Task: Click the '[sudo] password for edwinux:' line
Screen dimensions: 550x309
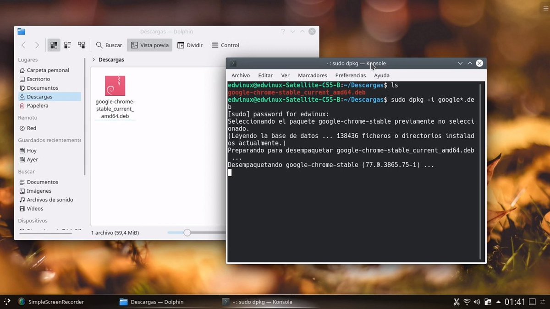Action: (279, 114)
